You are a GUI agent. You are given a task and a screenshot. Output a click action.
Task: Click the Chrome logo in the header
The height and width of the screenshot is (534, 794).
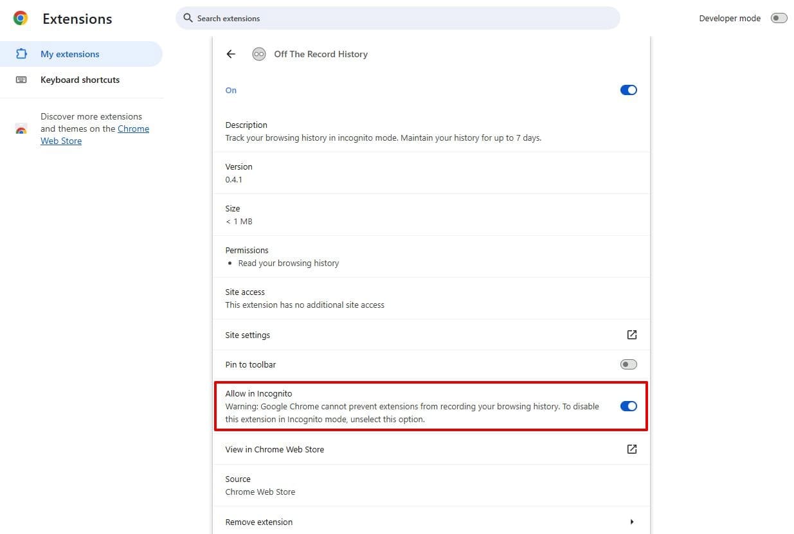pyautogui.click(x=20, y=18)
